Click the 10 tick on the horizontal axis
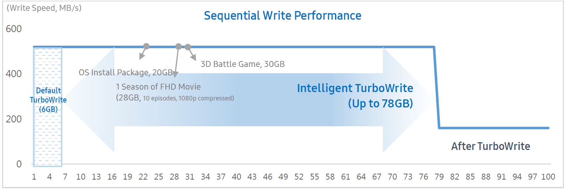Image resolution: width=565 pixels, height=189 pixels. click(81, 177)
